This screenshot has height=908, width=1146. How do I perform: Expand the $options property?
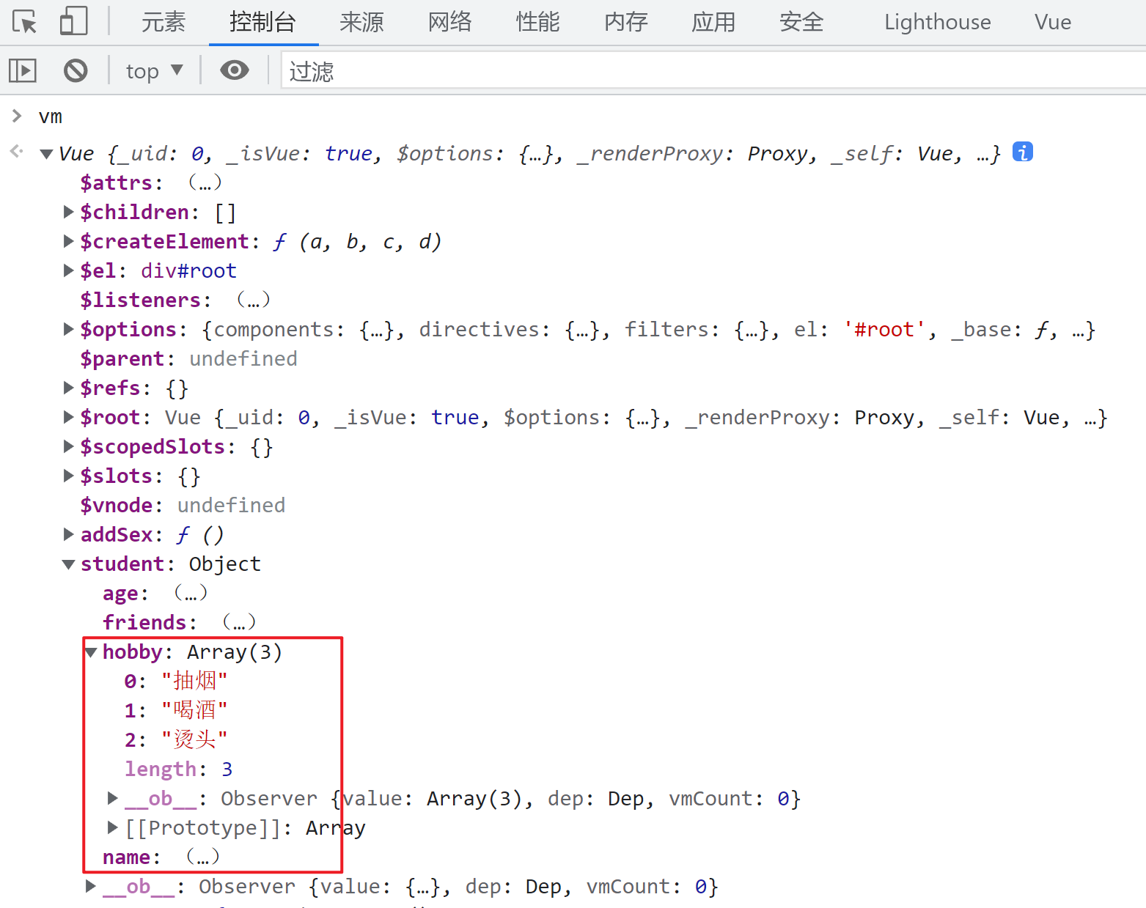click(x=69, y=329)
